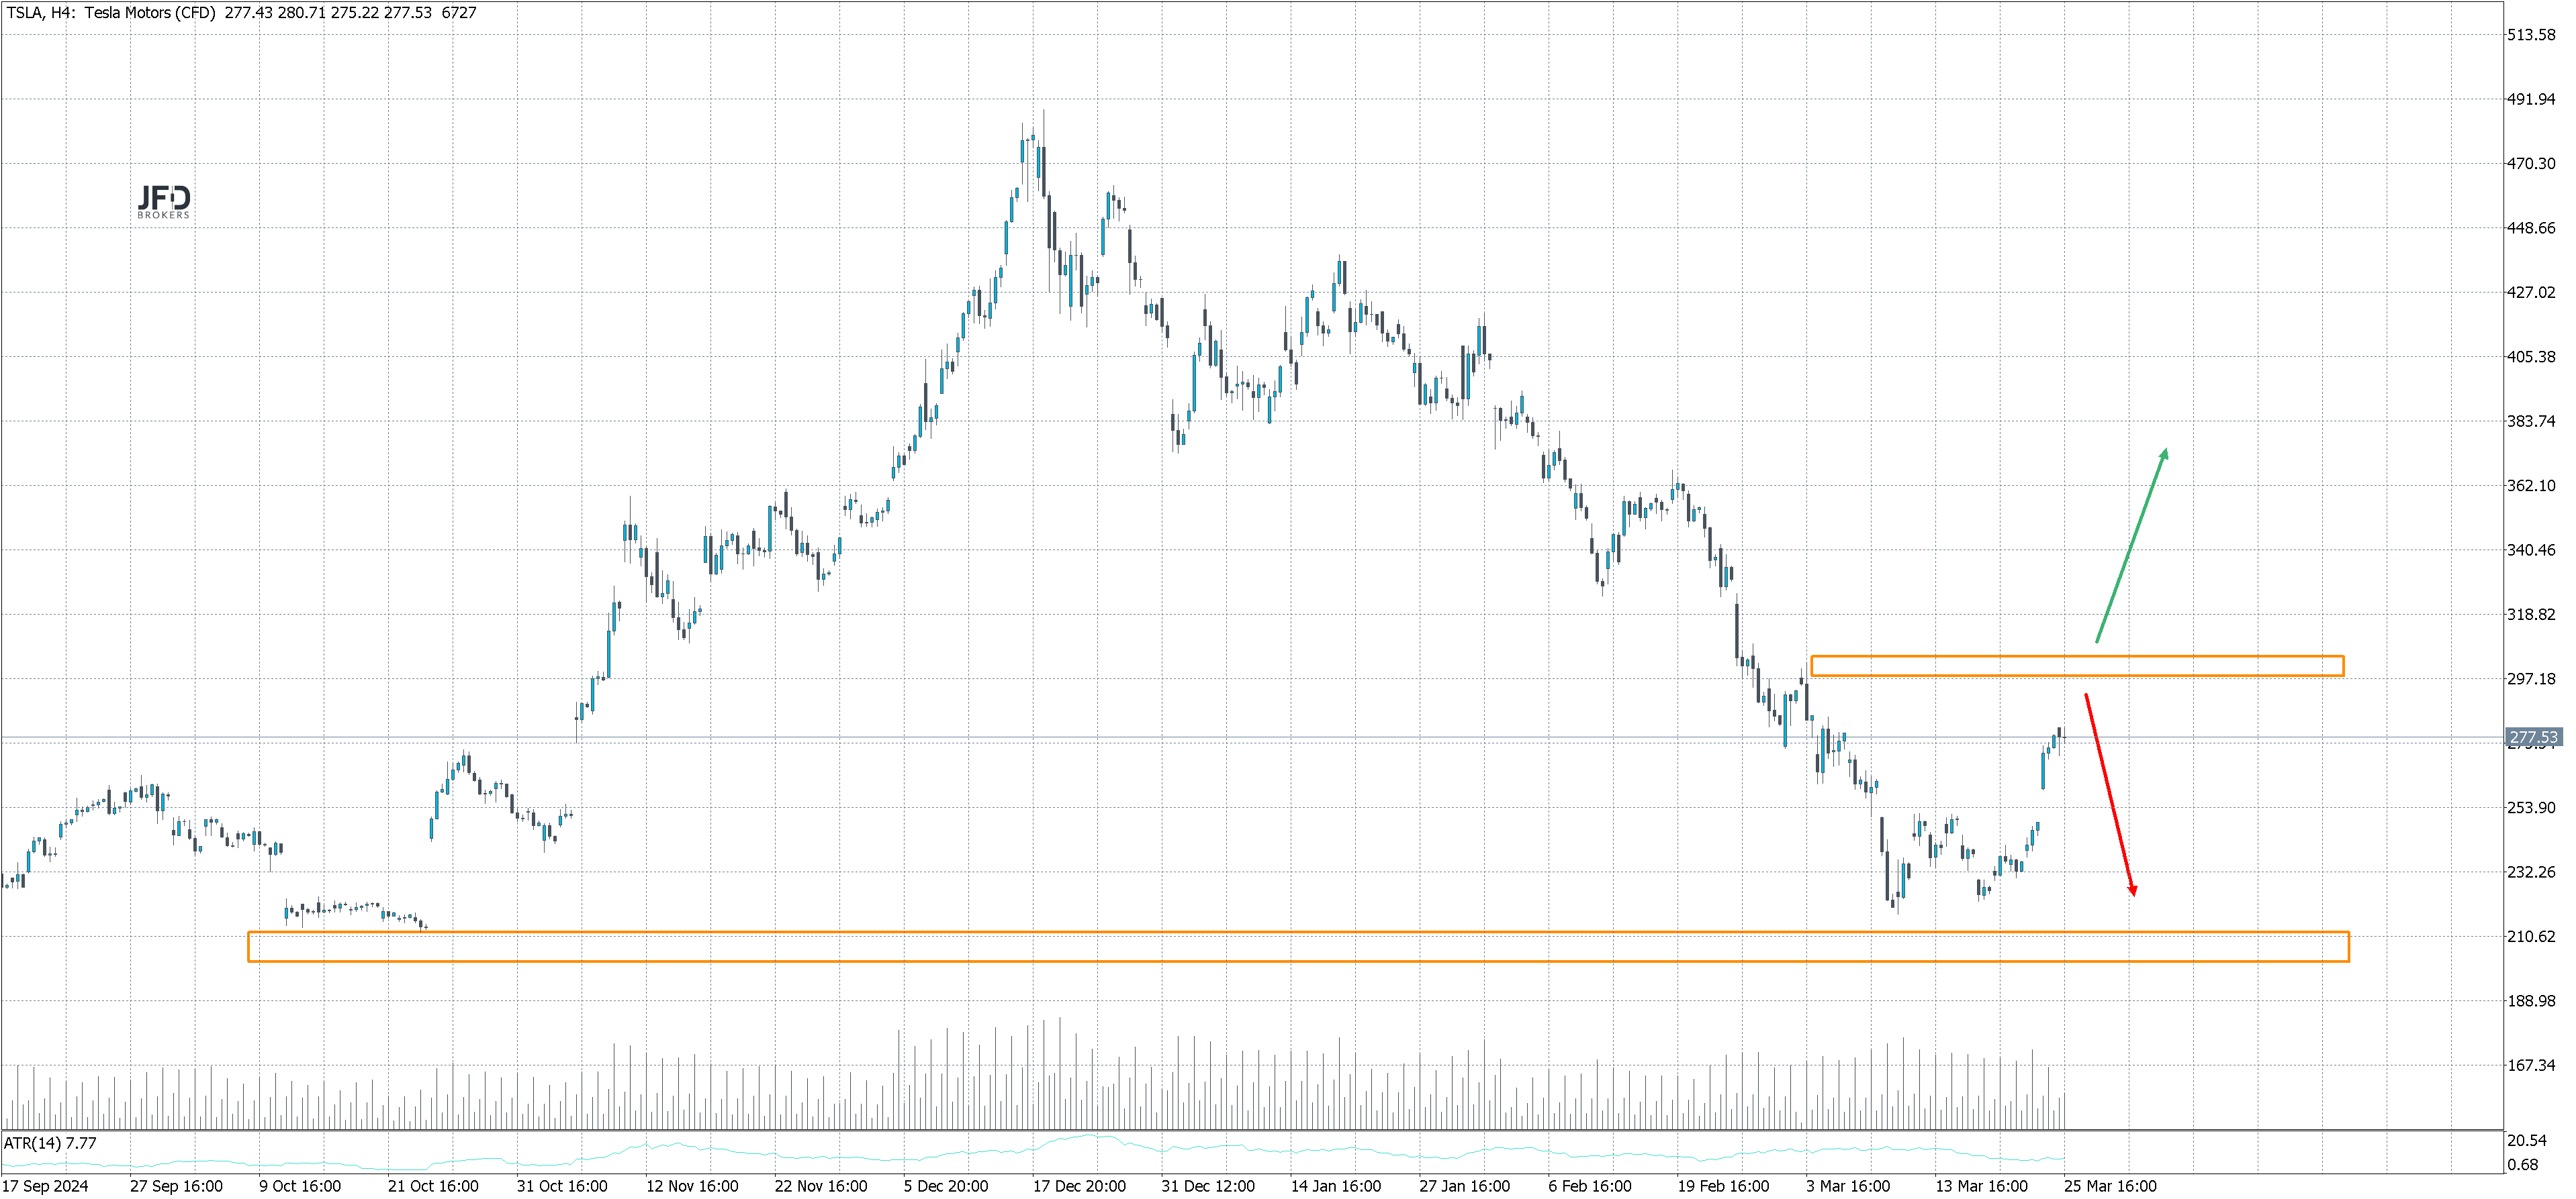Click the ATR(14) 7.77 indicator label

tap(50, 1143)
